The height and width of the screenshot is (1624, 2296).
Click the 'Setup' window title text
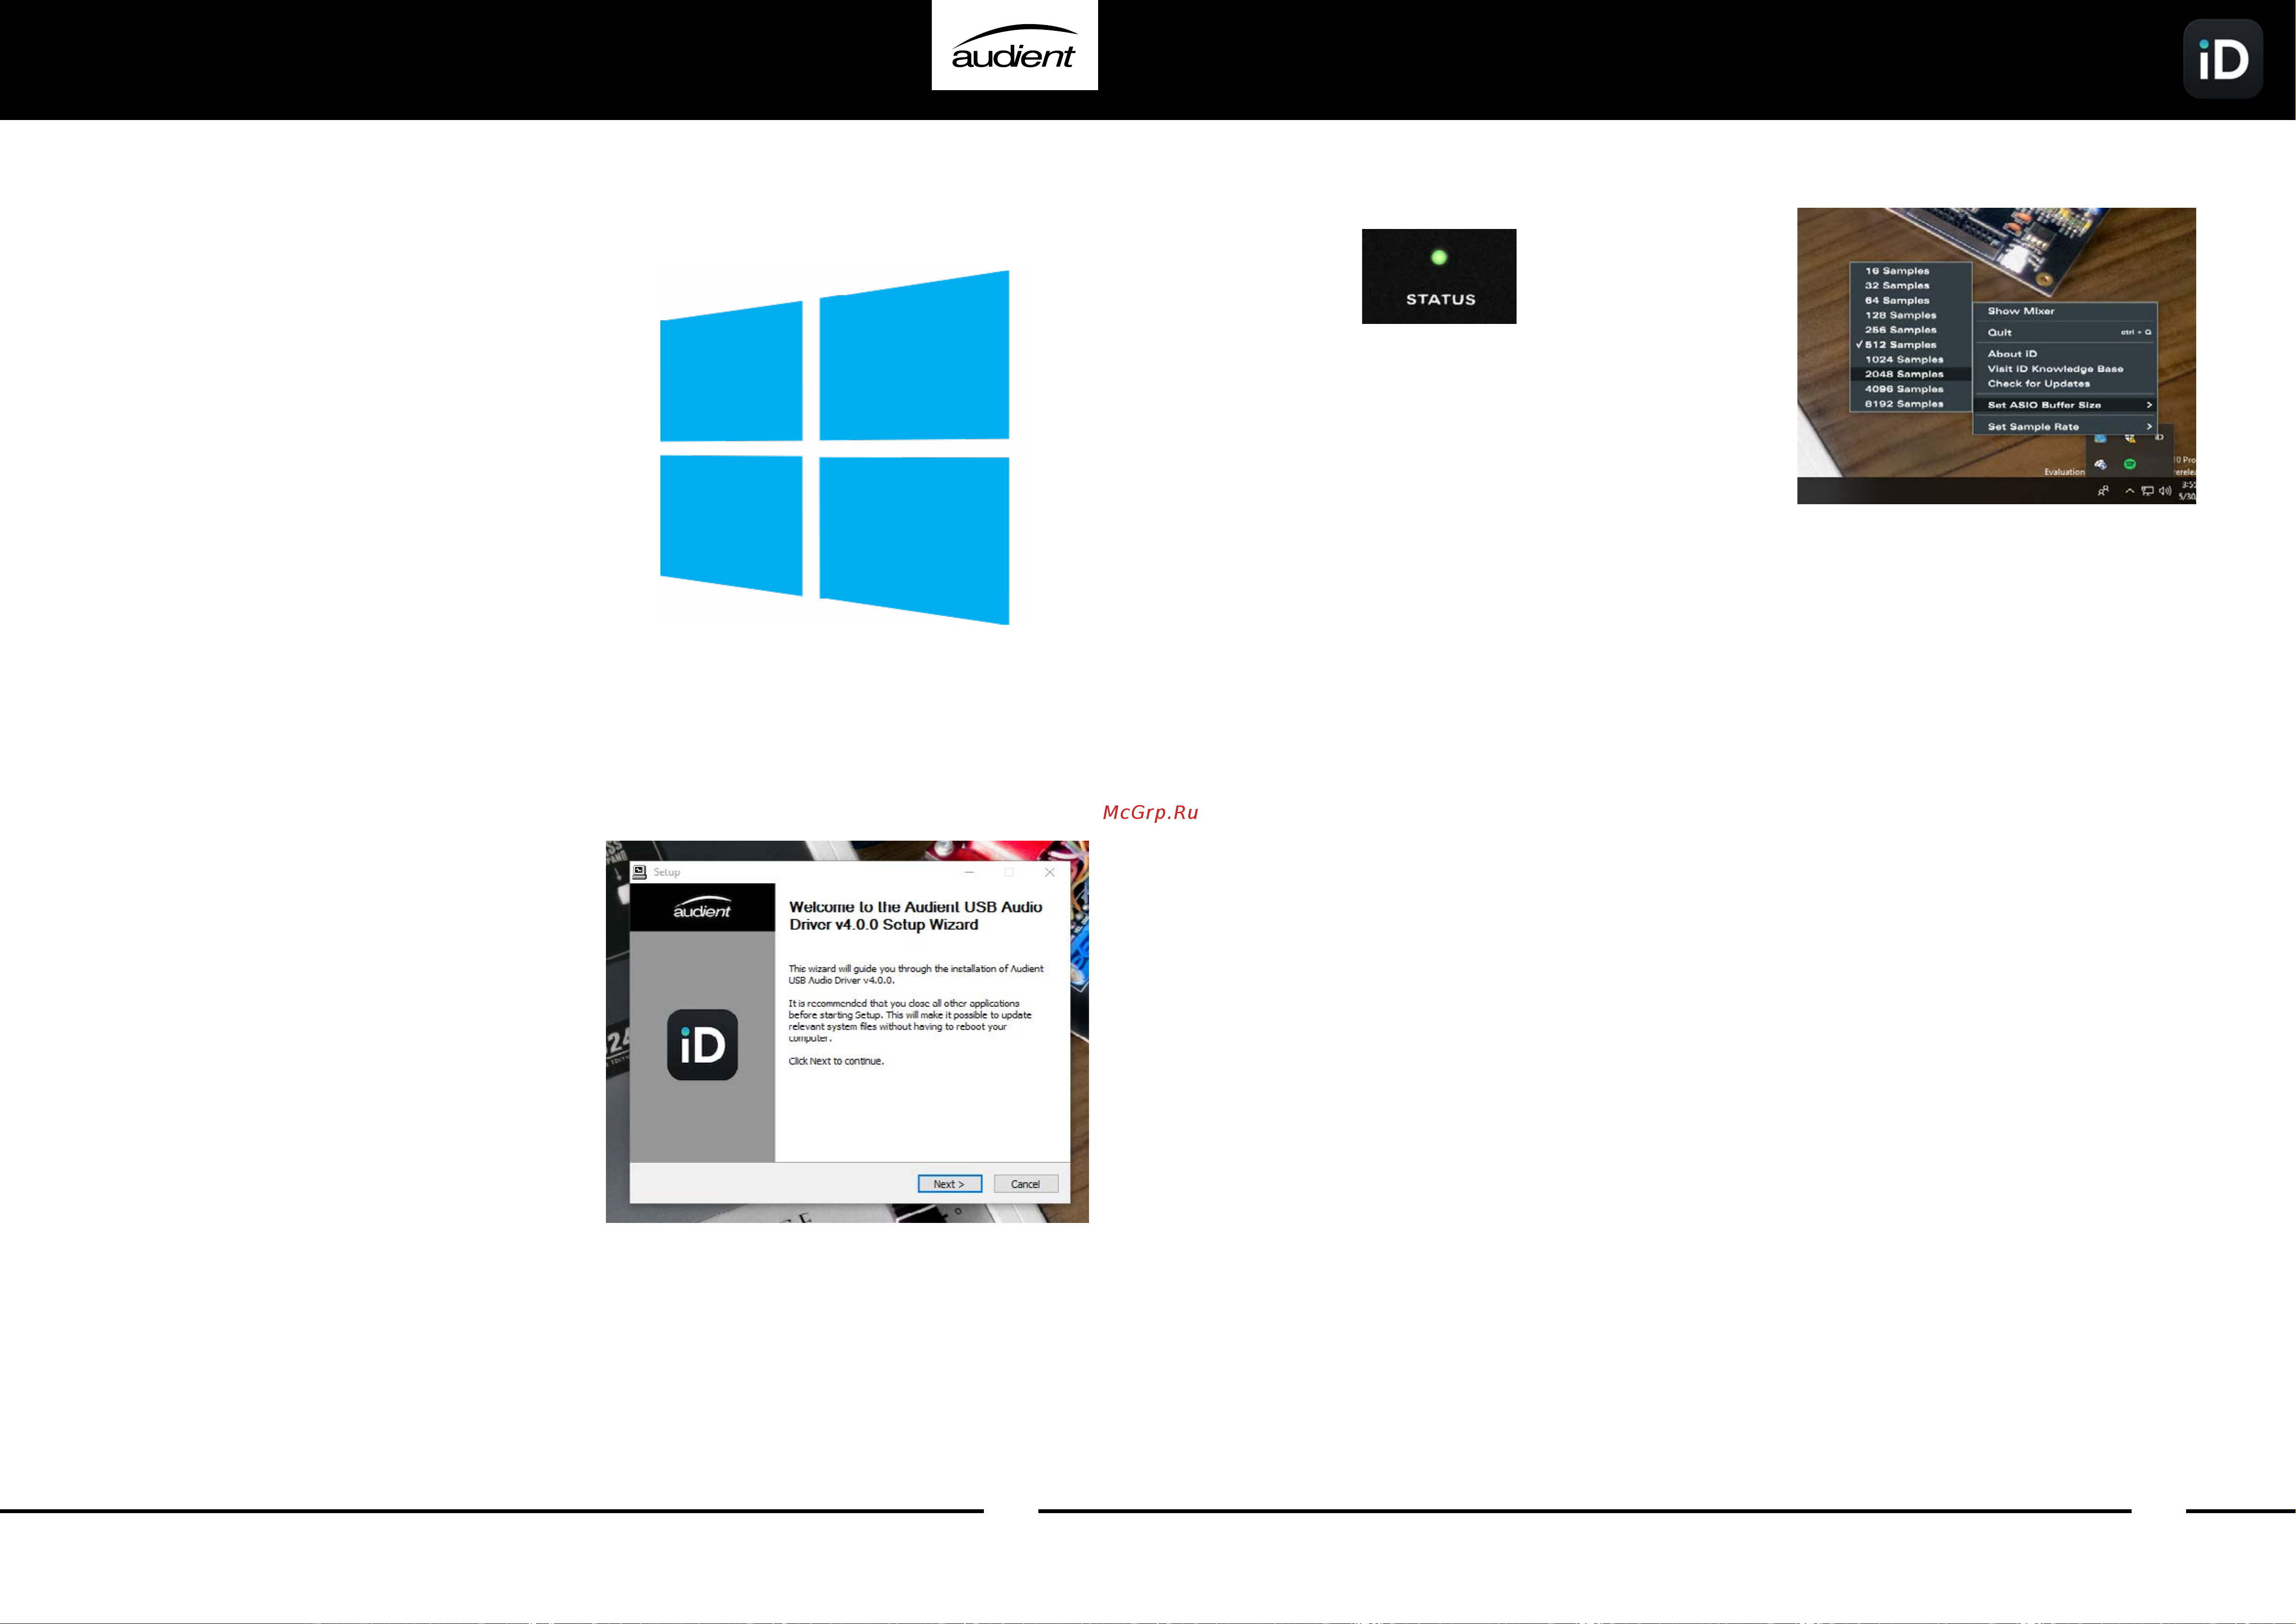point(667,872)
